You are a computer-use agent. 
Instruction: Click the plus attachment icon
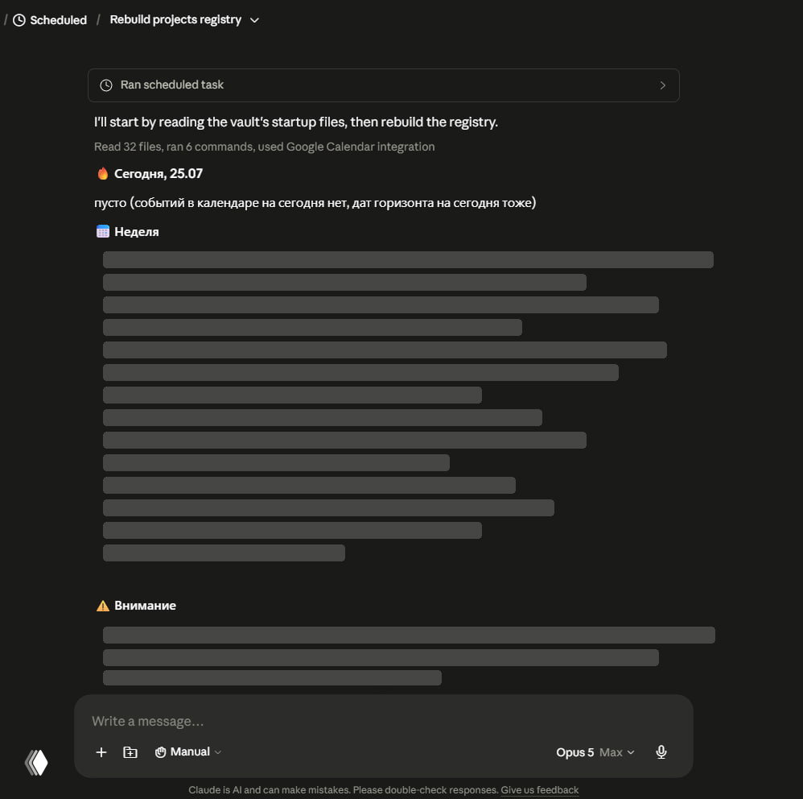pos(101,751)
